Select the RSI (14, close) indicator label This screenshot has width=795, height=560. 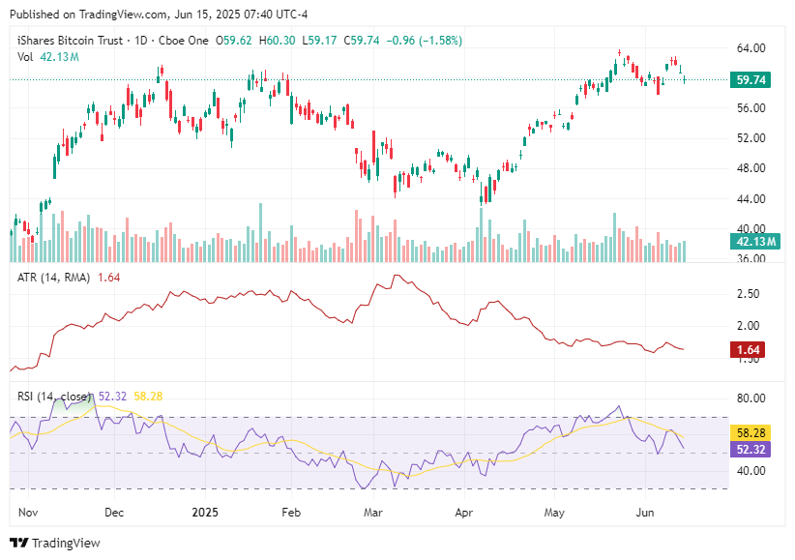[x=54, y=397]
